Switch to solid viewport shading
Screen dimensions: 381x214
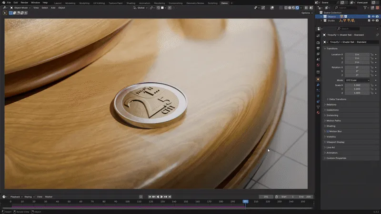290,8
